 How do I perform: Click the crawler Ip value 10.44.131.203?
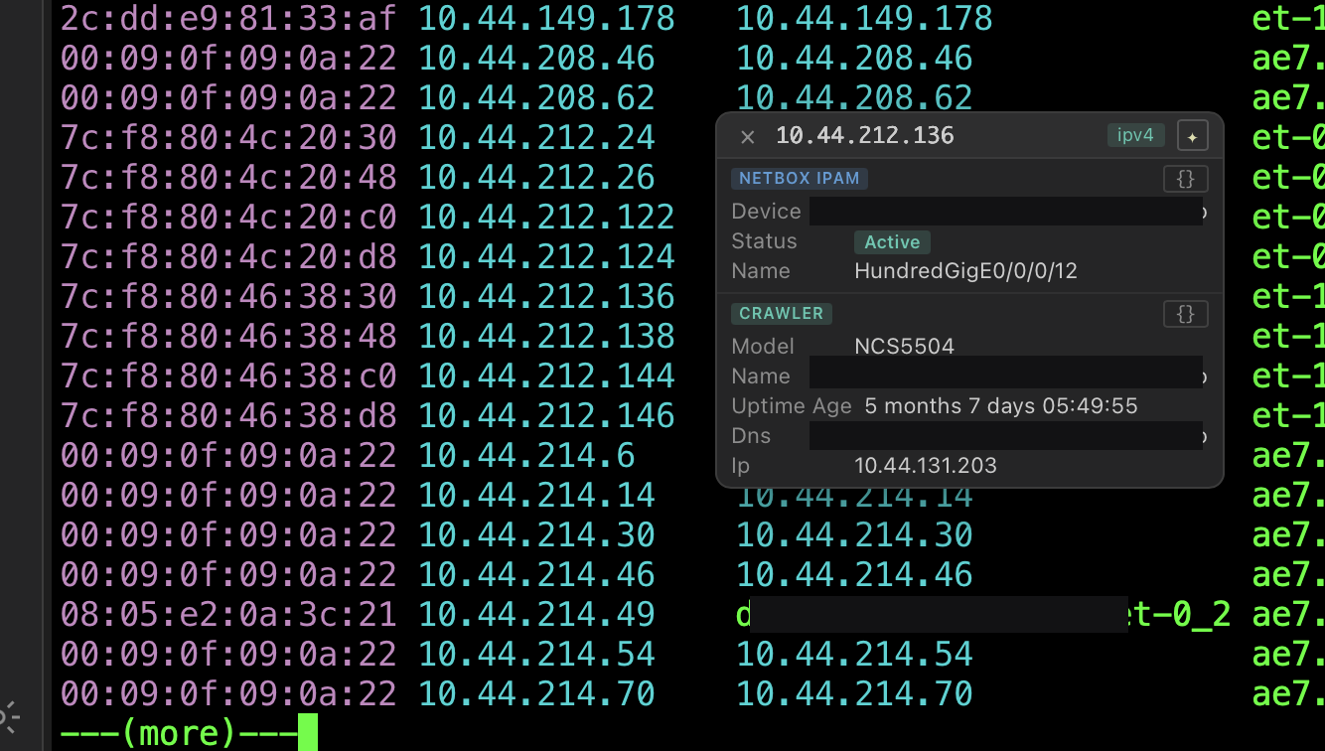926,465
